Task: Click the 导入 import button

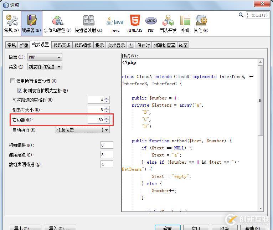Action: (x=60, y=228)
